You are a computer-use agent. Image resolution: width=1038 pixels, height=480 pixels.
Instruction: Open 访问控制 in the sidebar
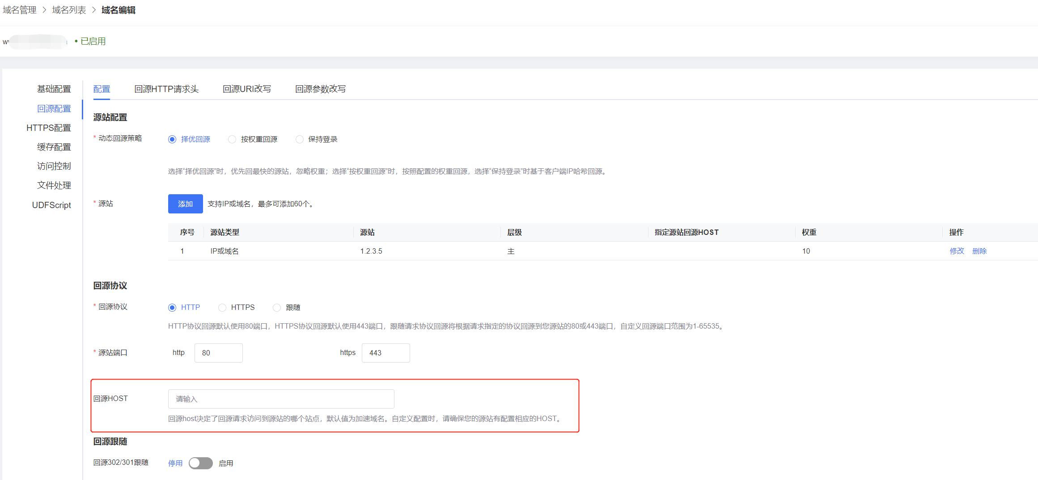pos(54,166)
